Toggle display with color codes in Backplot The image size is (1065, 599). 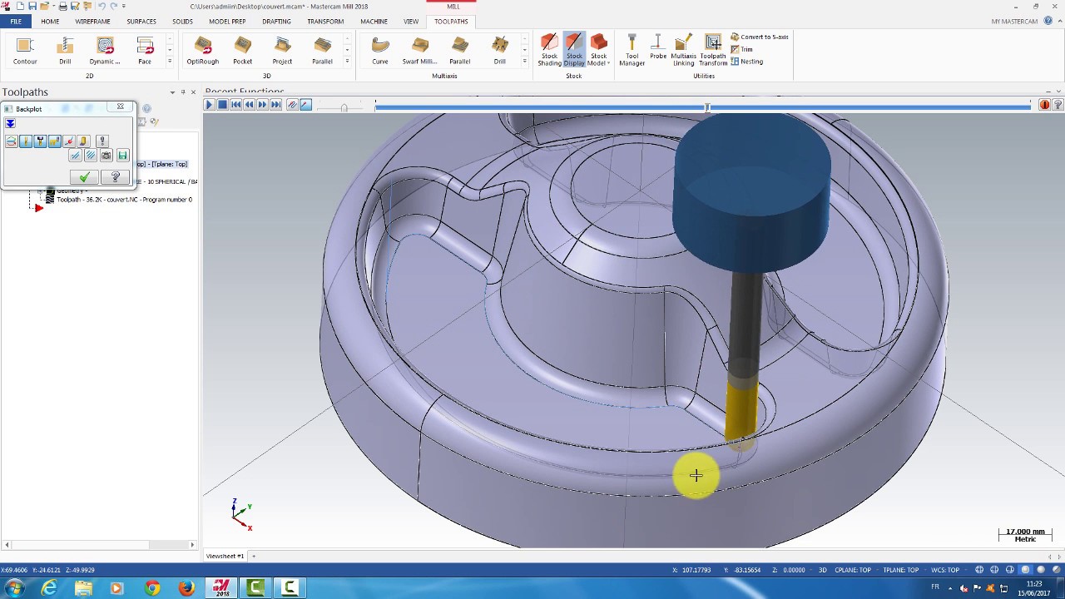coord(12,141)
